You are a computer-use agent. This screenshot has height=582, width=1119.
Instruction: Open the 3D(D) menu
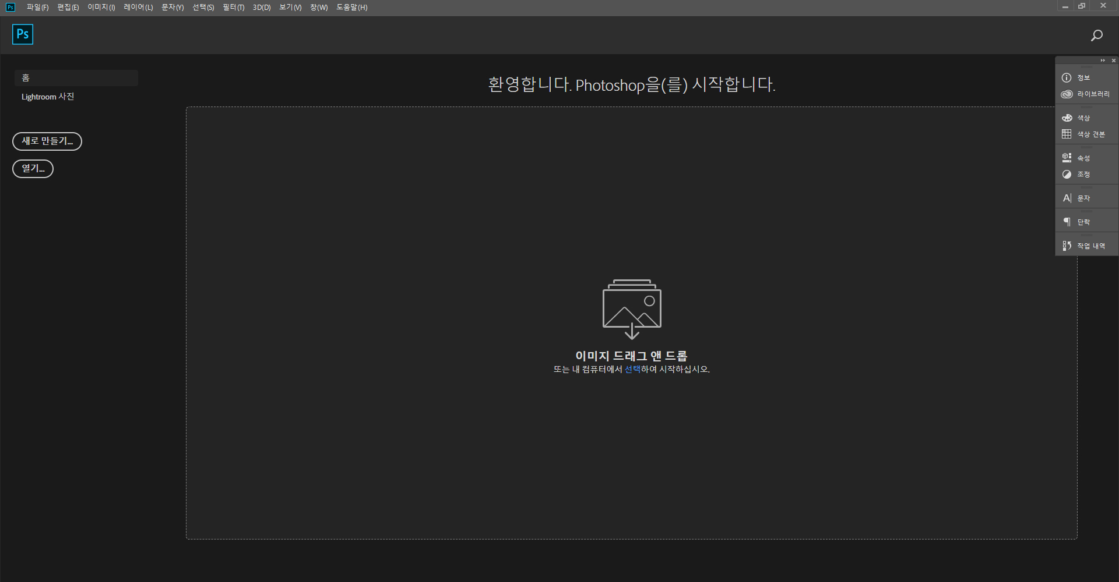[x=262, y=8]
